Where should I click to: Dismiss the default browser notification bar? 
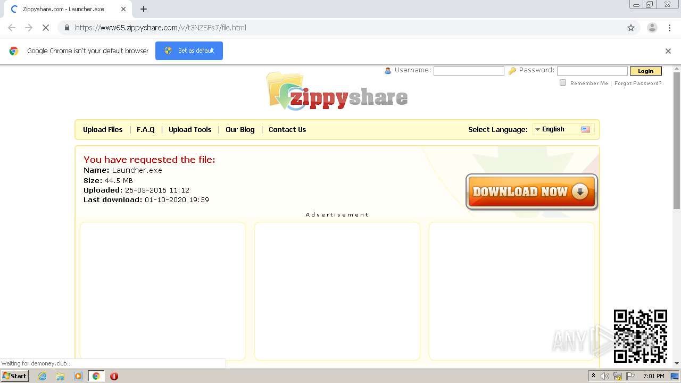pyautogui.click(x=668, y=51)
